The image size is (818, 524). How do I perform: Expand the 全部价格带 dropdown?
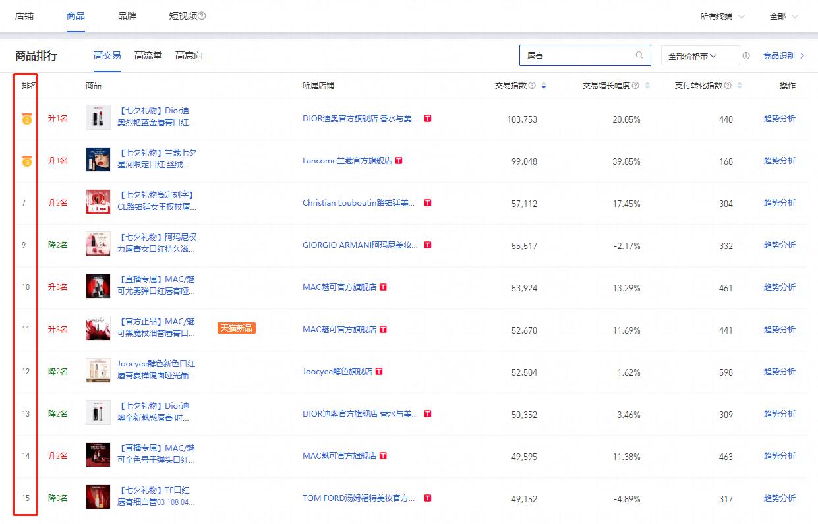(700, 56)
